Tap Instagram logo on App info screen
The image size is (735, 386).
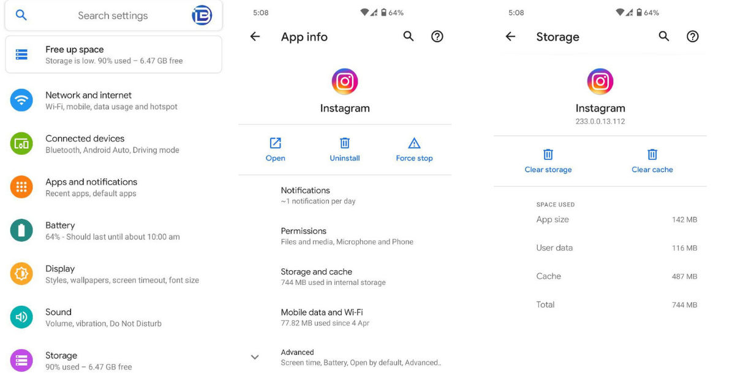(345, 81)
